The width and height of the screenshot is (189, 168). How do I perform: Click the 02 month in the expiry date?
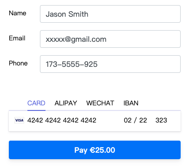(x=128, y=120)
